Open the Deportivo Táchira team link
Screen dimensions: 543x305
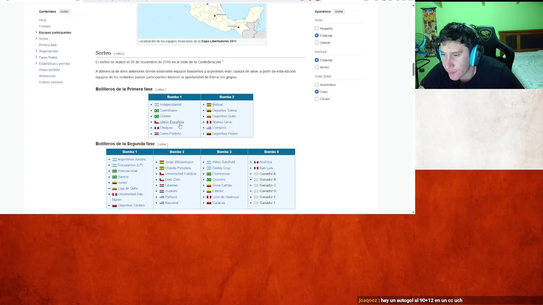131,205
